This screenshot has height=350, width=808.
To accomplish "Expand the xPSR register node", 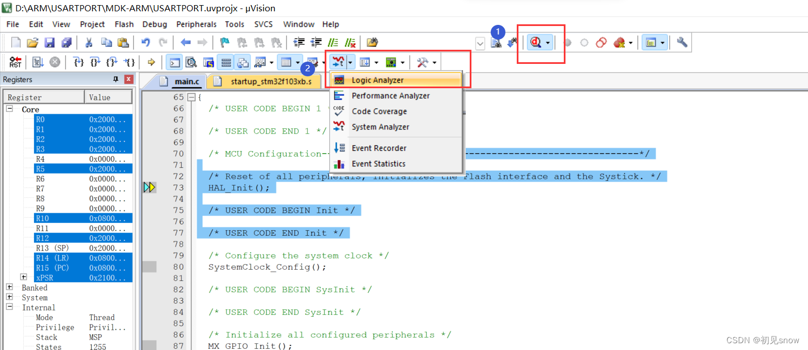I will 23,277.
